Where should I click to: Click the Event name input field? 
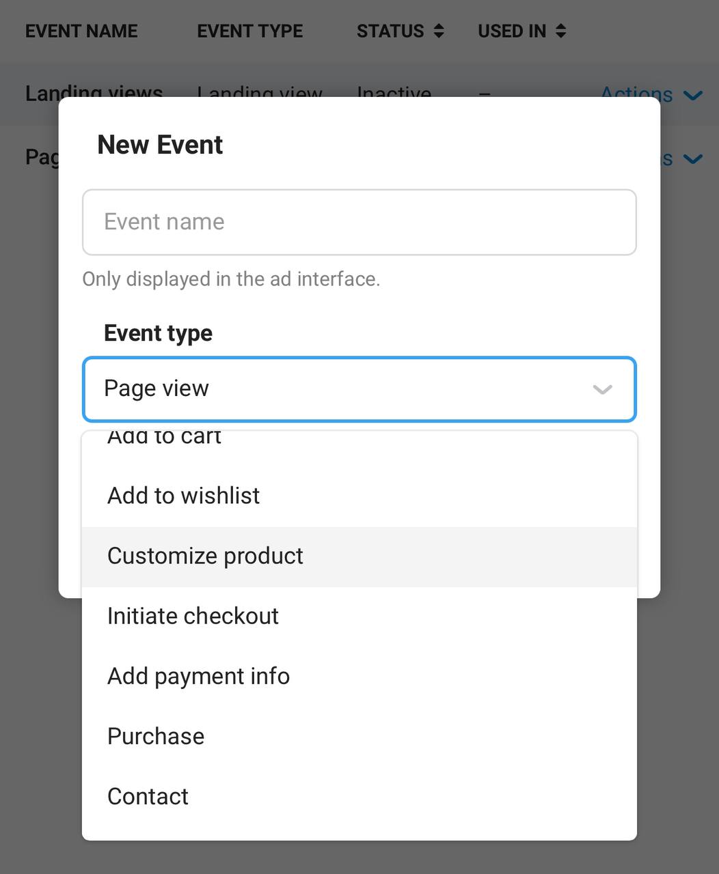click(359, 223)
